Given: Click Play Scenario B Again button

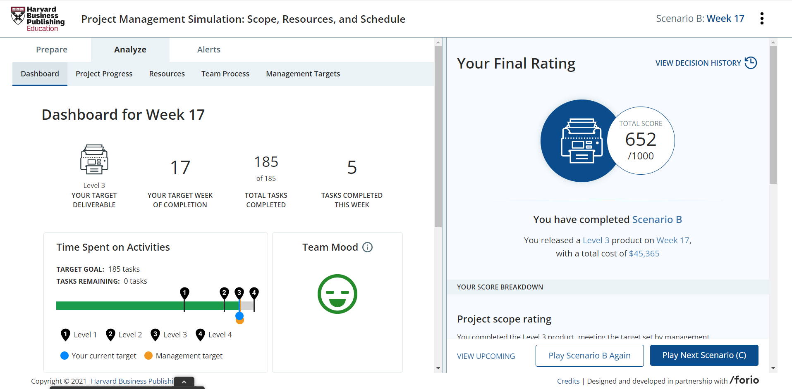Looking at the screenshot, I should point(590,356).
